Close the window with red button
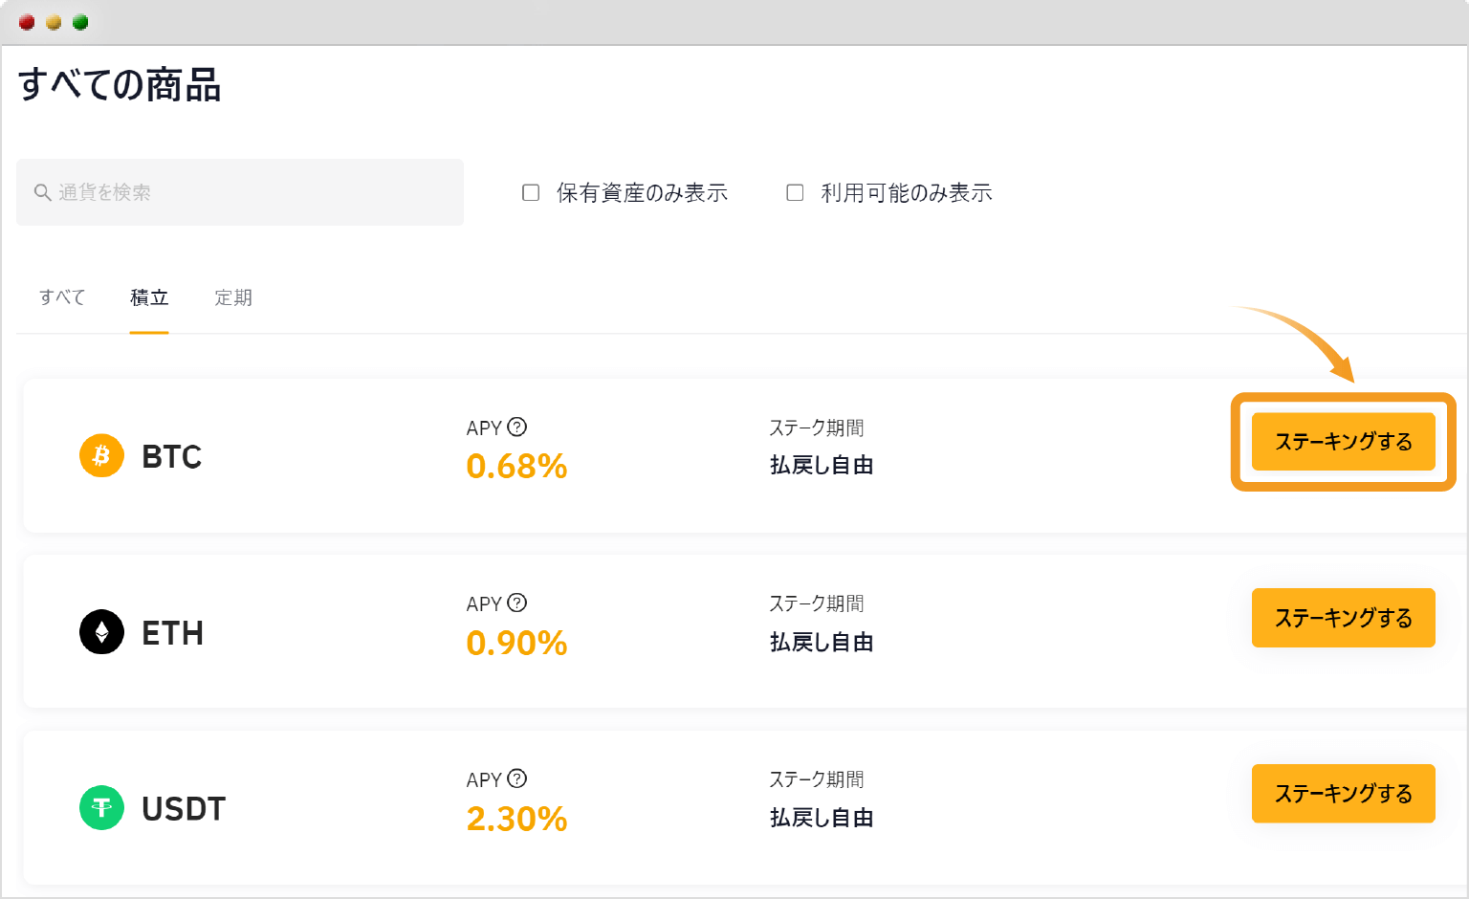This screenshot has height=899, width=1469. coord(27,22)
